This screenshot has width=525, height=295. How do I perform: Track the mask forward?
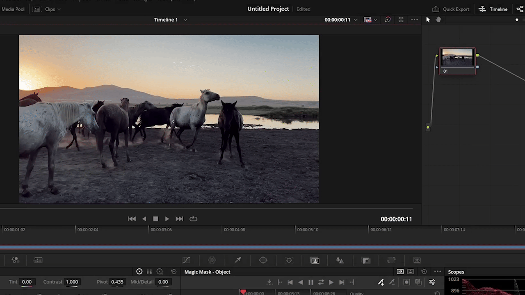click(331, 282)
